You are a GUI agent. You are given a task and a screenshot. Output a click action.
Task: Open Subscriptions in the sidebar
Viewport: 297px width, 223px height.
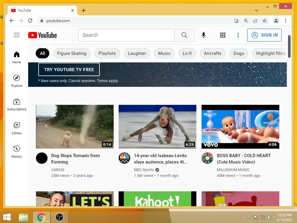click(x=17, y=105)
